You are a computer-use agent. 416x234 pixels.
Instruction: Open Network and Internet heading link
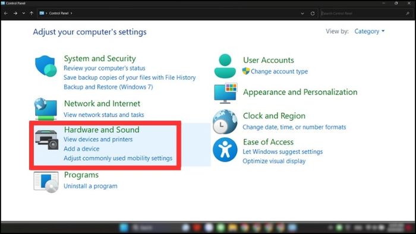click(x=102, y=103)
